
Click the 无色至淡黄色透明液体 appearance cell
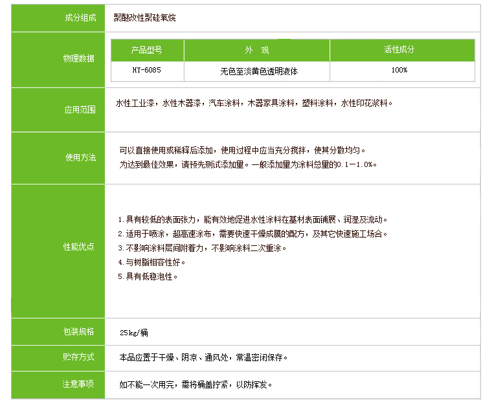pos(258,71)
